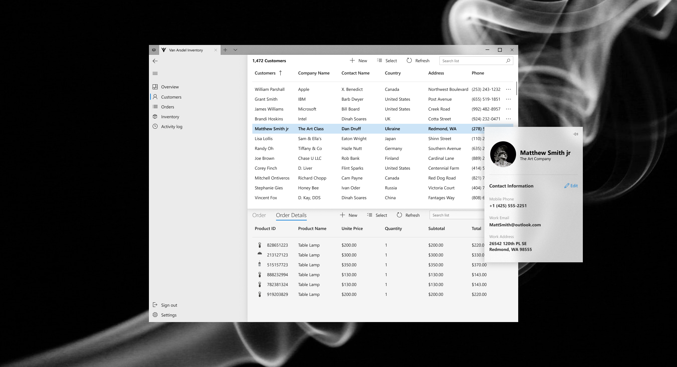Click lamp thumbnail for product 828651223

[260, 245]
